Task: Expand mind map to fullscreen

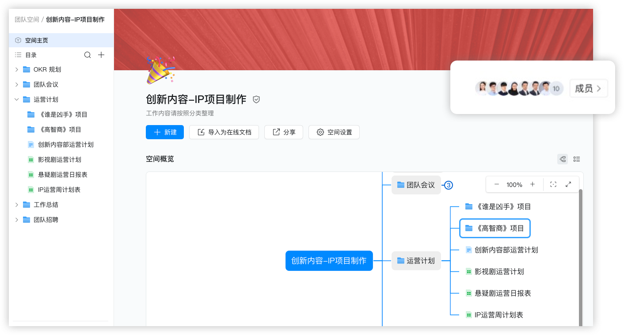Action: tap(568, 184)
